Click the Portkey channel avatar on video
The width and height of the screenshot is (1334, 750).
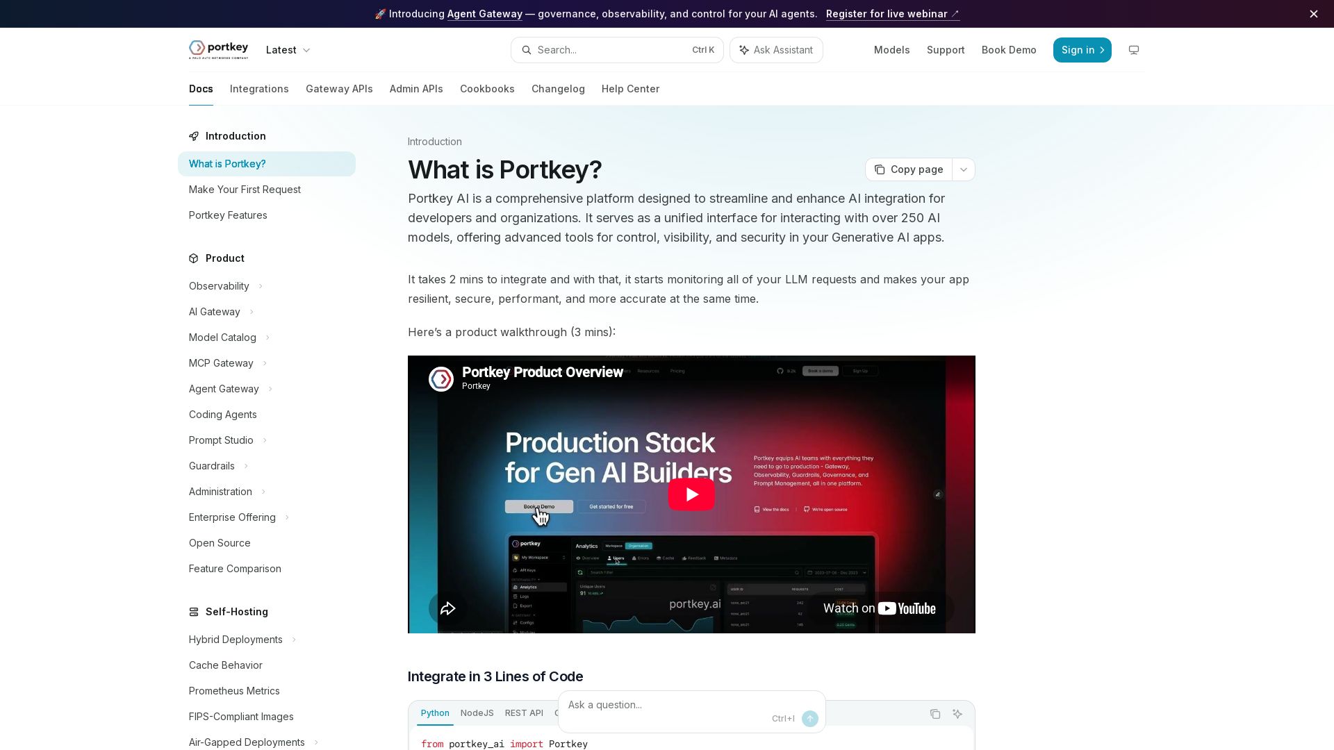tap(441, 378)
